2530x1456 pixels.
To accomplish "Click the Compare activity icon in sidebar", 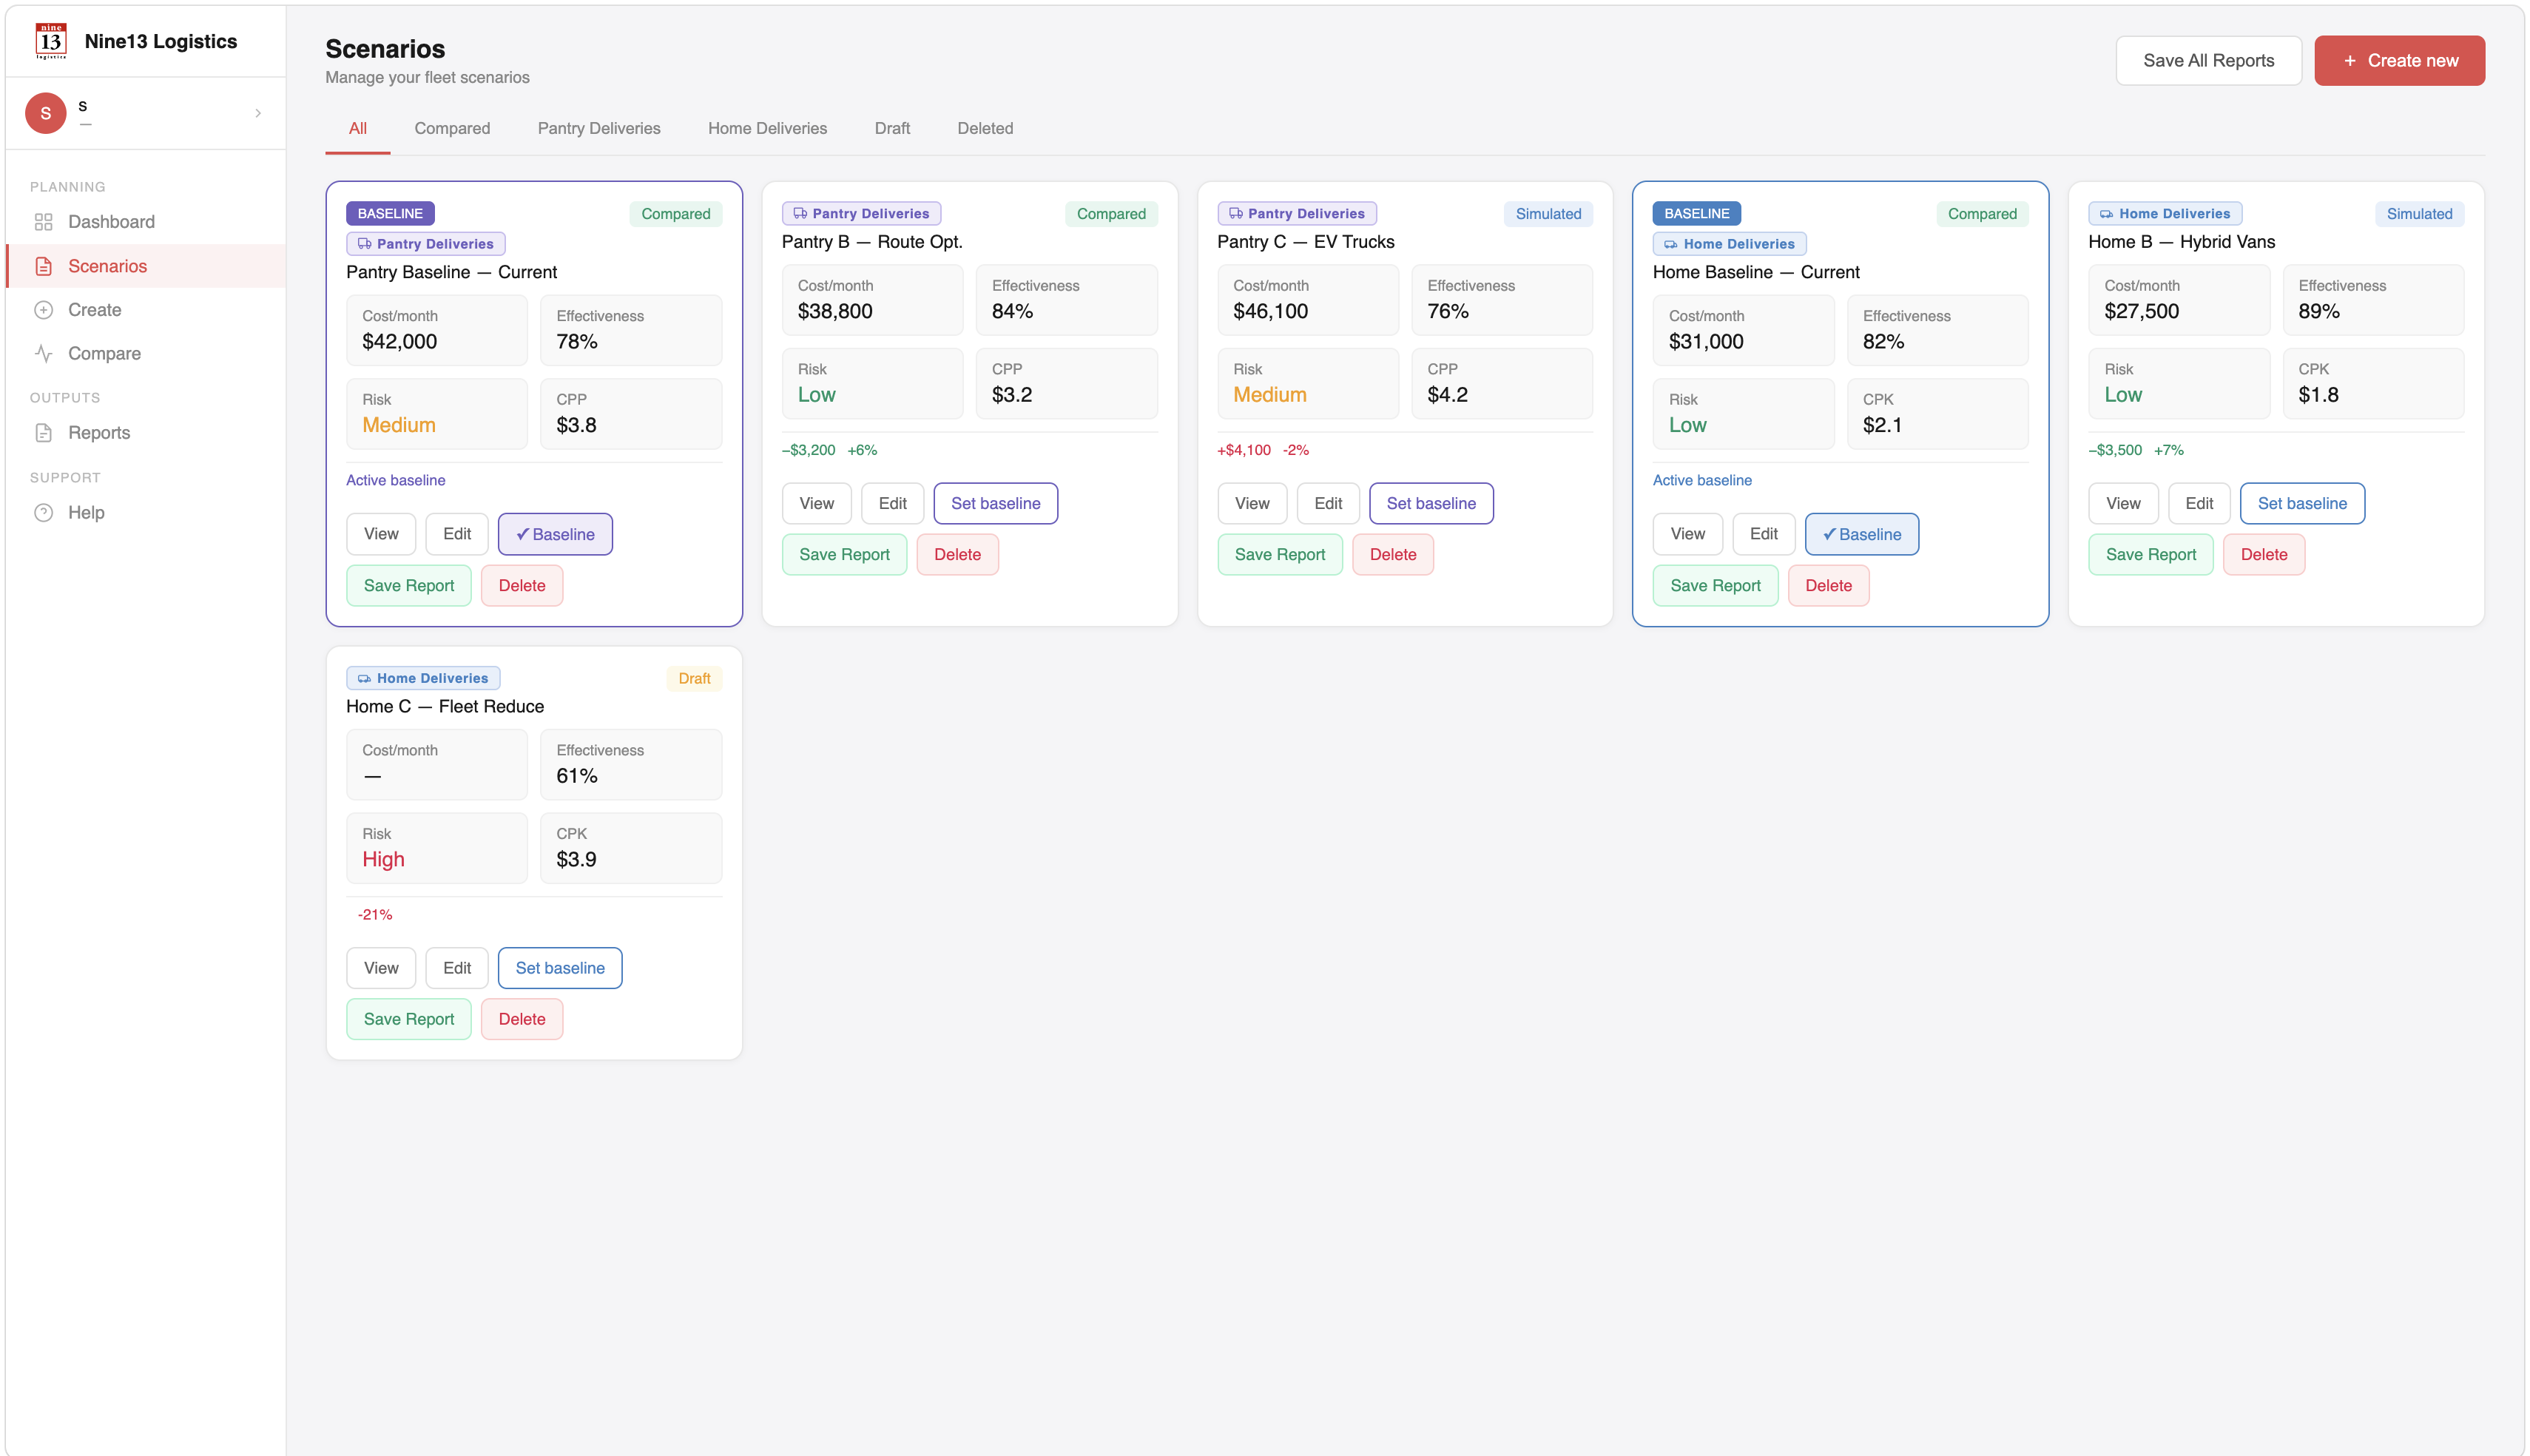I will coord(43,353).
